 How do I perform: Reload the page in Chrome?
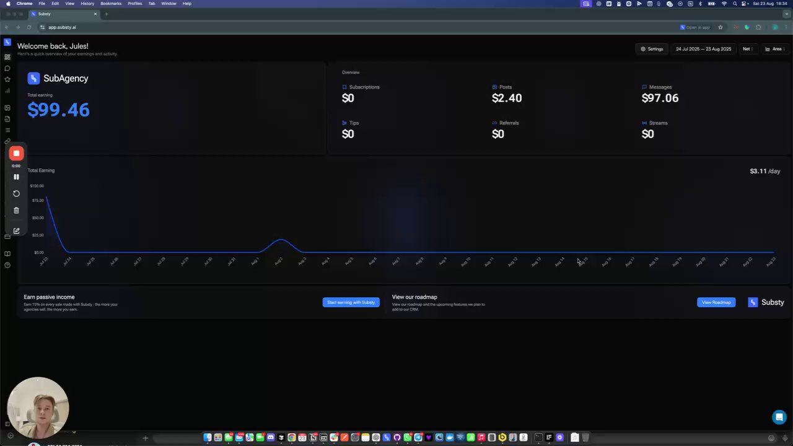pyautogui.click(x=29, y=27)
